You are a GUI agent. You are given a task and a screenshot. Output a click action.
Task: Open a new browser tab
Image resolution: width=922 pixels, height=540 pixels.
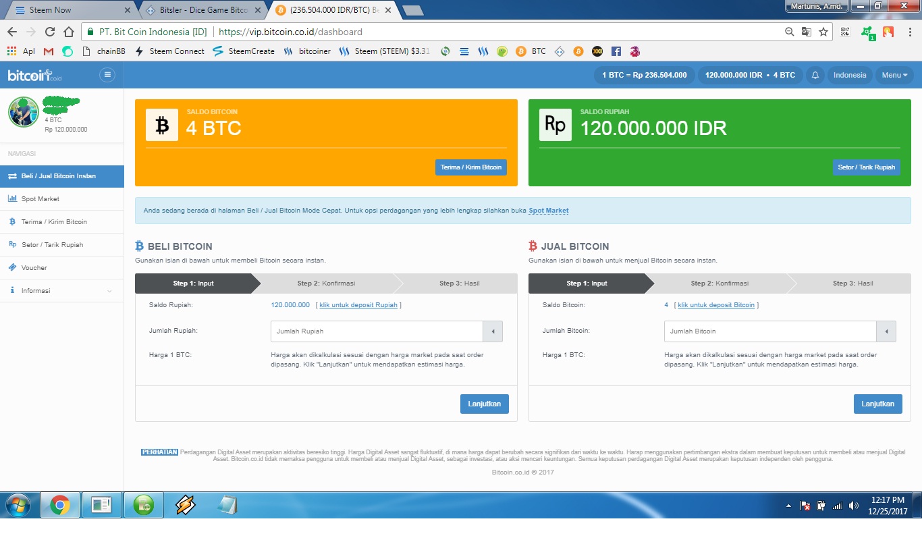tap(412, 10)
